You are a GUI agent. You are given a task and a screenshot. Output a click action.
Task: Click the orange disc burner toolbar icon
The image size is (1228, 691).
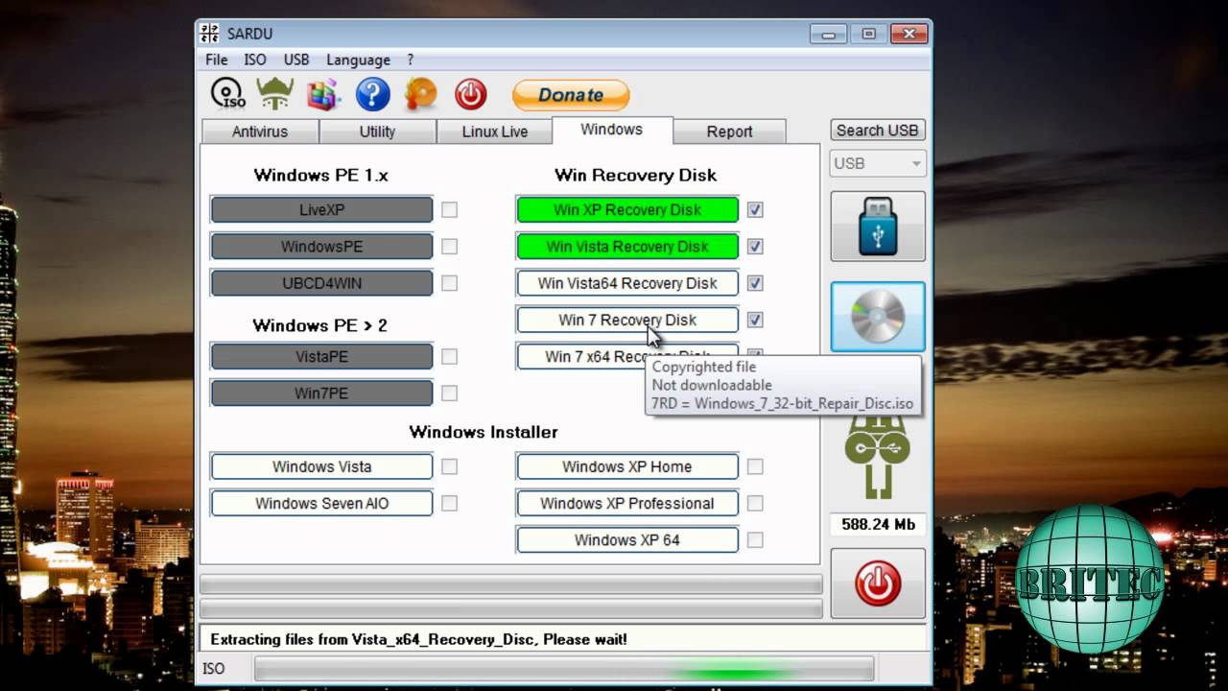tap(420, 94)
